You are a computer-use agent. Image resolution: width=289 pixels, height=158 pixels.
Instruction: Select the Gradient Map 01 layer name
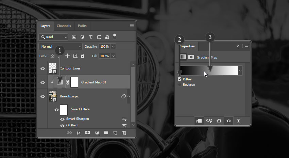[93, 82]
